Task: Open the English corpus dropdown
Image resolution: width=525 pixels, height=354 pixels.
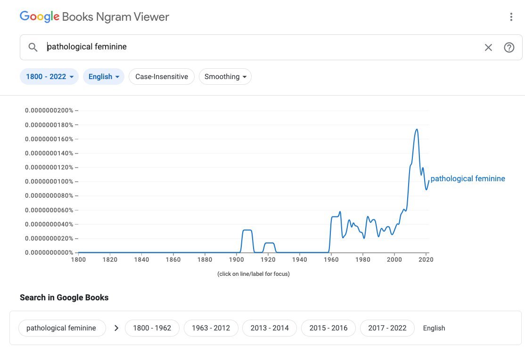Action: pyautogui.click(x=103, y=77)
